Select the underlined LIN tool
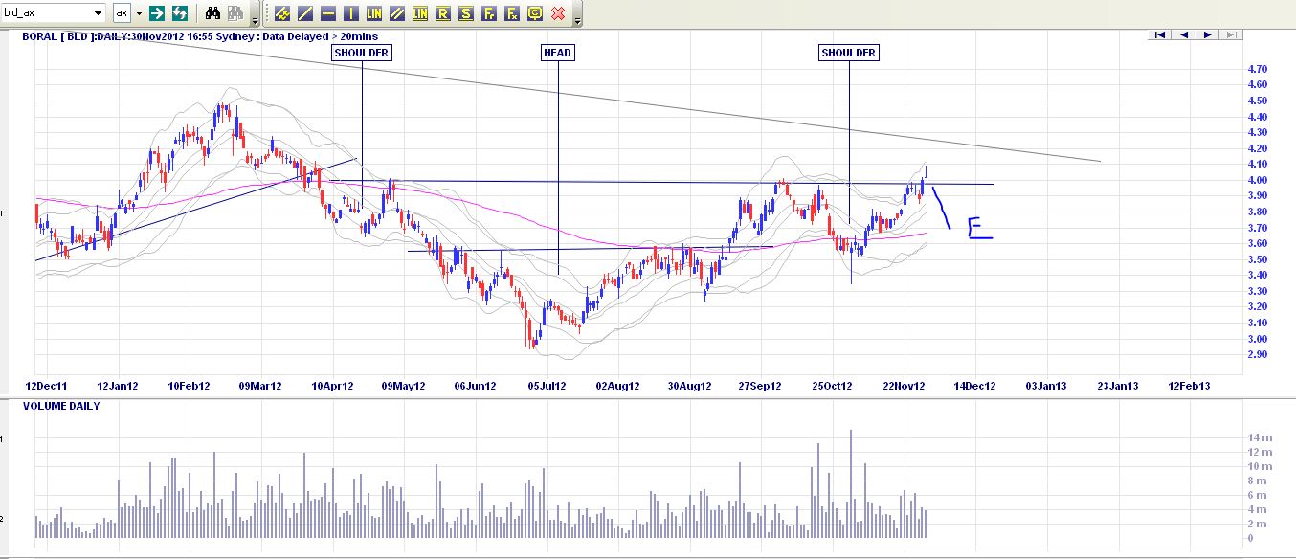 [420, 13]
